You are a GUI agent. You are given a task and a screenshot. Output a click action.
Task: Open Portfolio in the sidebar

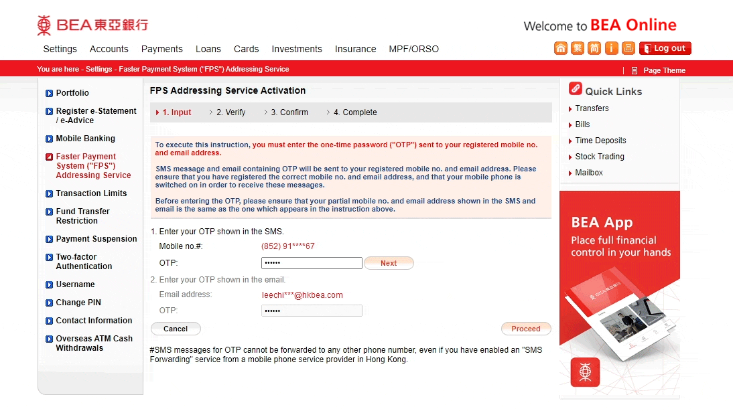[72, 93]
